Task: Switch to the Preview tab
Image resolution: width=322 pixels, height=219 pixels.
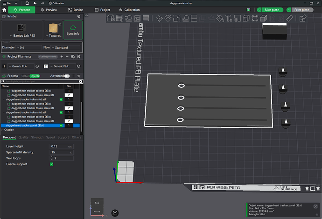Action: click(x=49, y=10)
